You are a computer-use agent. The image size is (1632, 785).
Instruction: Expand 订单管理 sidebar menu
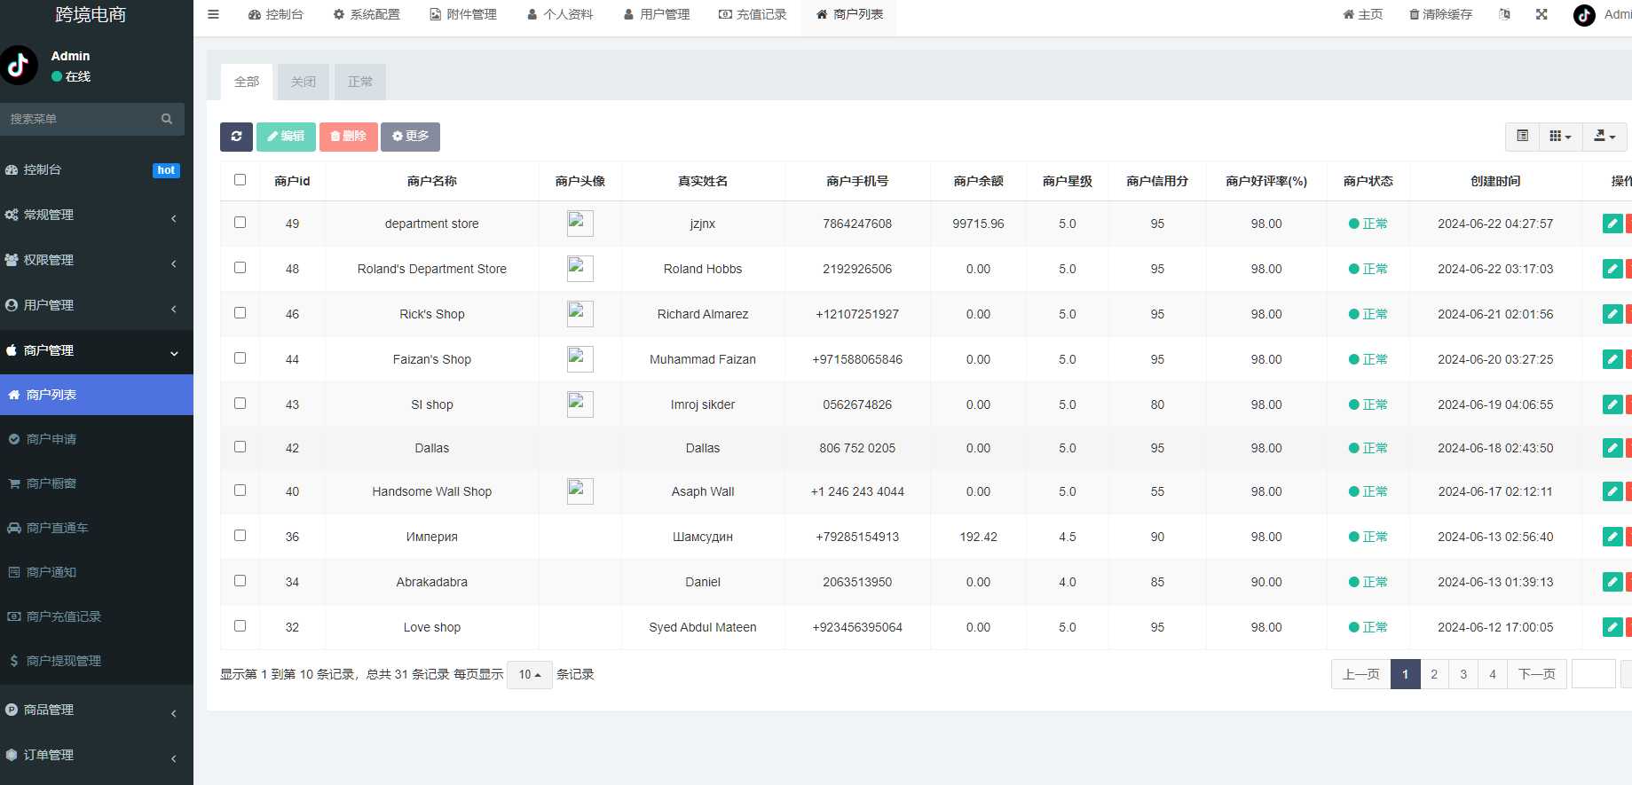[97, 755]
